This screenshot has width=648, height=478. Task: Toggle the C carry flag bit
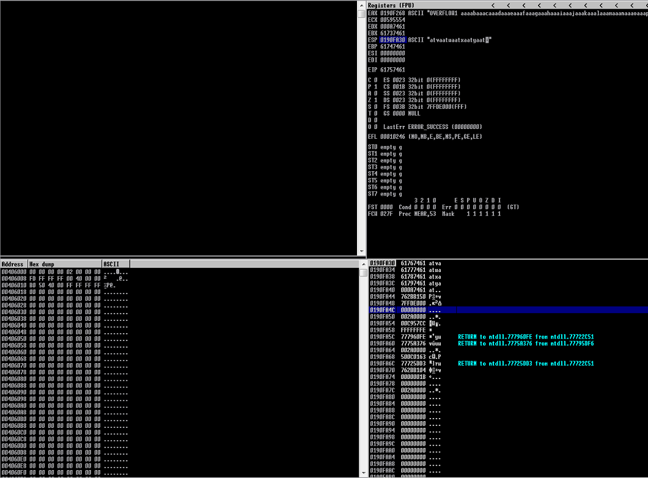[376, 80]
